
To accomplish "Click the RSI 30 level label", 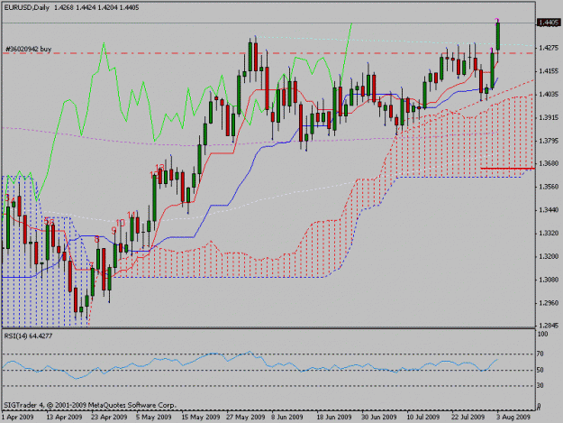I will pos(540,386).
